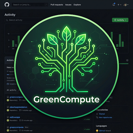Click the avatar in the selkzampe row
Screen dimensions: 133x133
[8, 121]
